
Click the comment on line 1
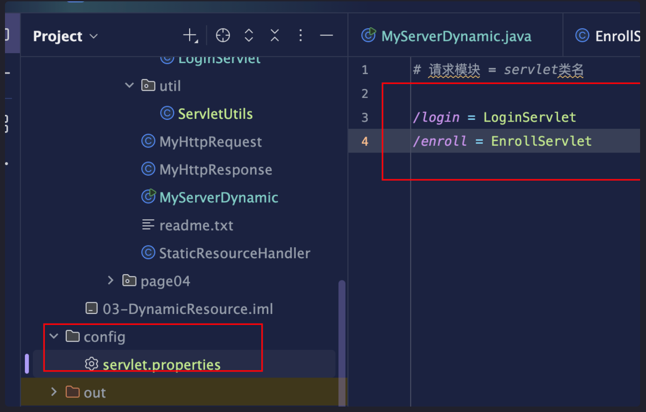tap(498, 70)
